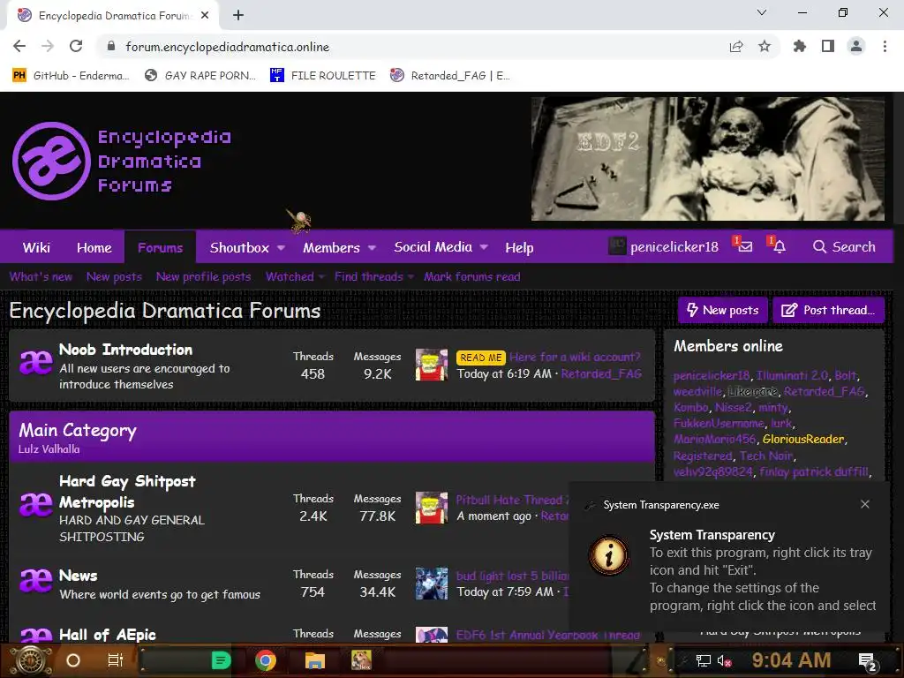Open What's new in the sub-navigation
The image size is (904, 678).
[x=41, y=276]
